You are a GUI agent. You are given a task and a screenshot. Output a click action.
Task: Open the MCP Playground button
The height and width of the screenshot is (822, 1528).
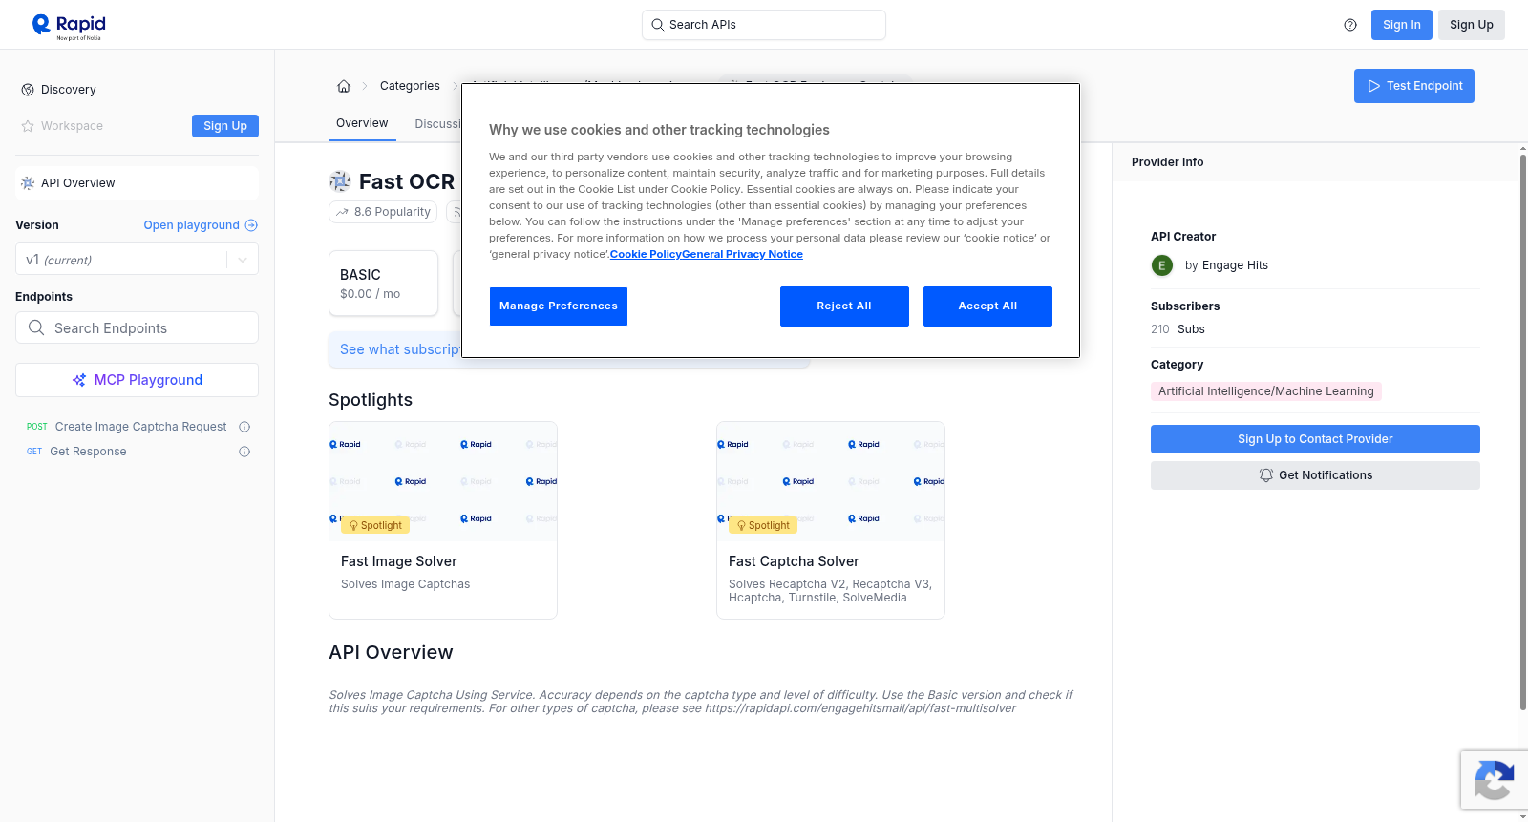137,380
